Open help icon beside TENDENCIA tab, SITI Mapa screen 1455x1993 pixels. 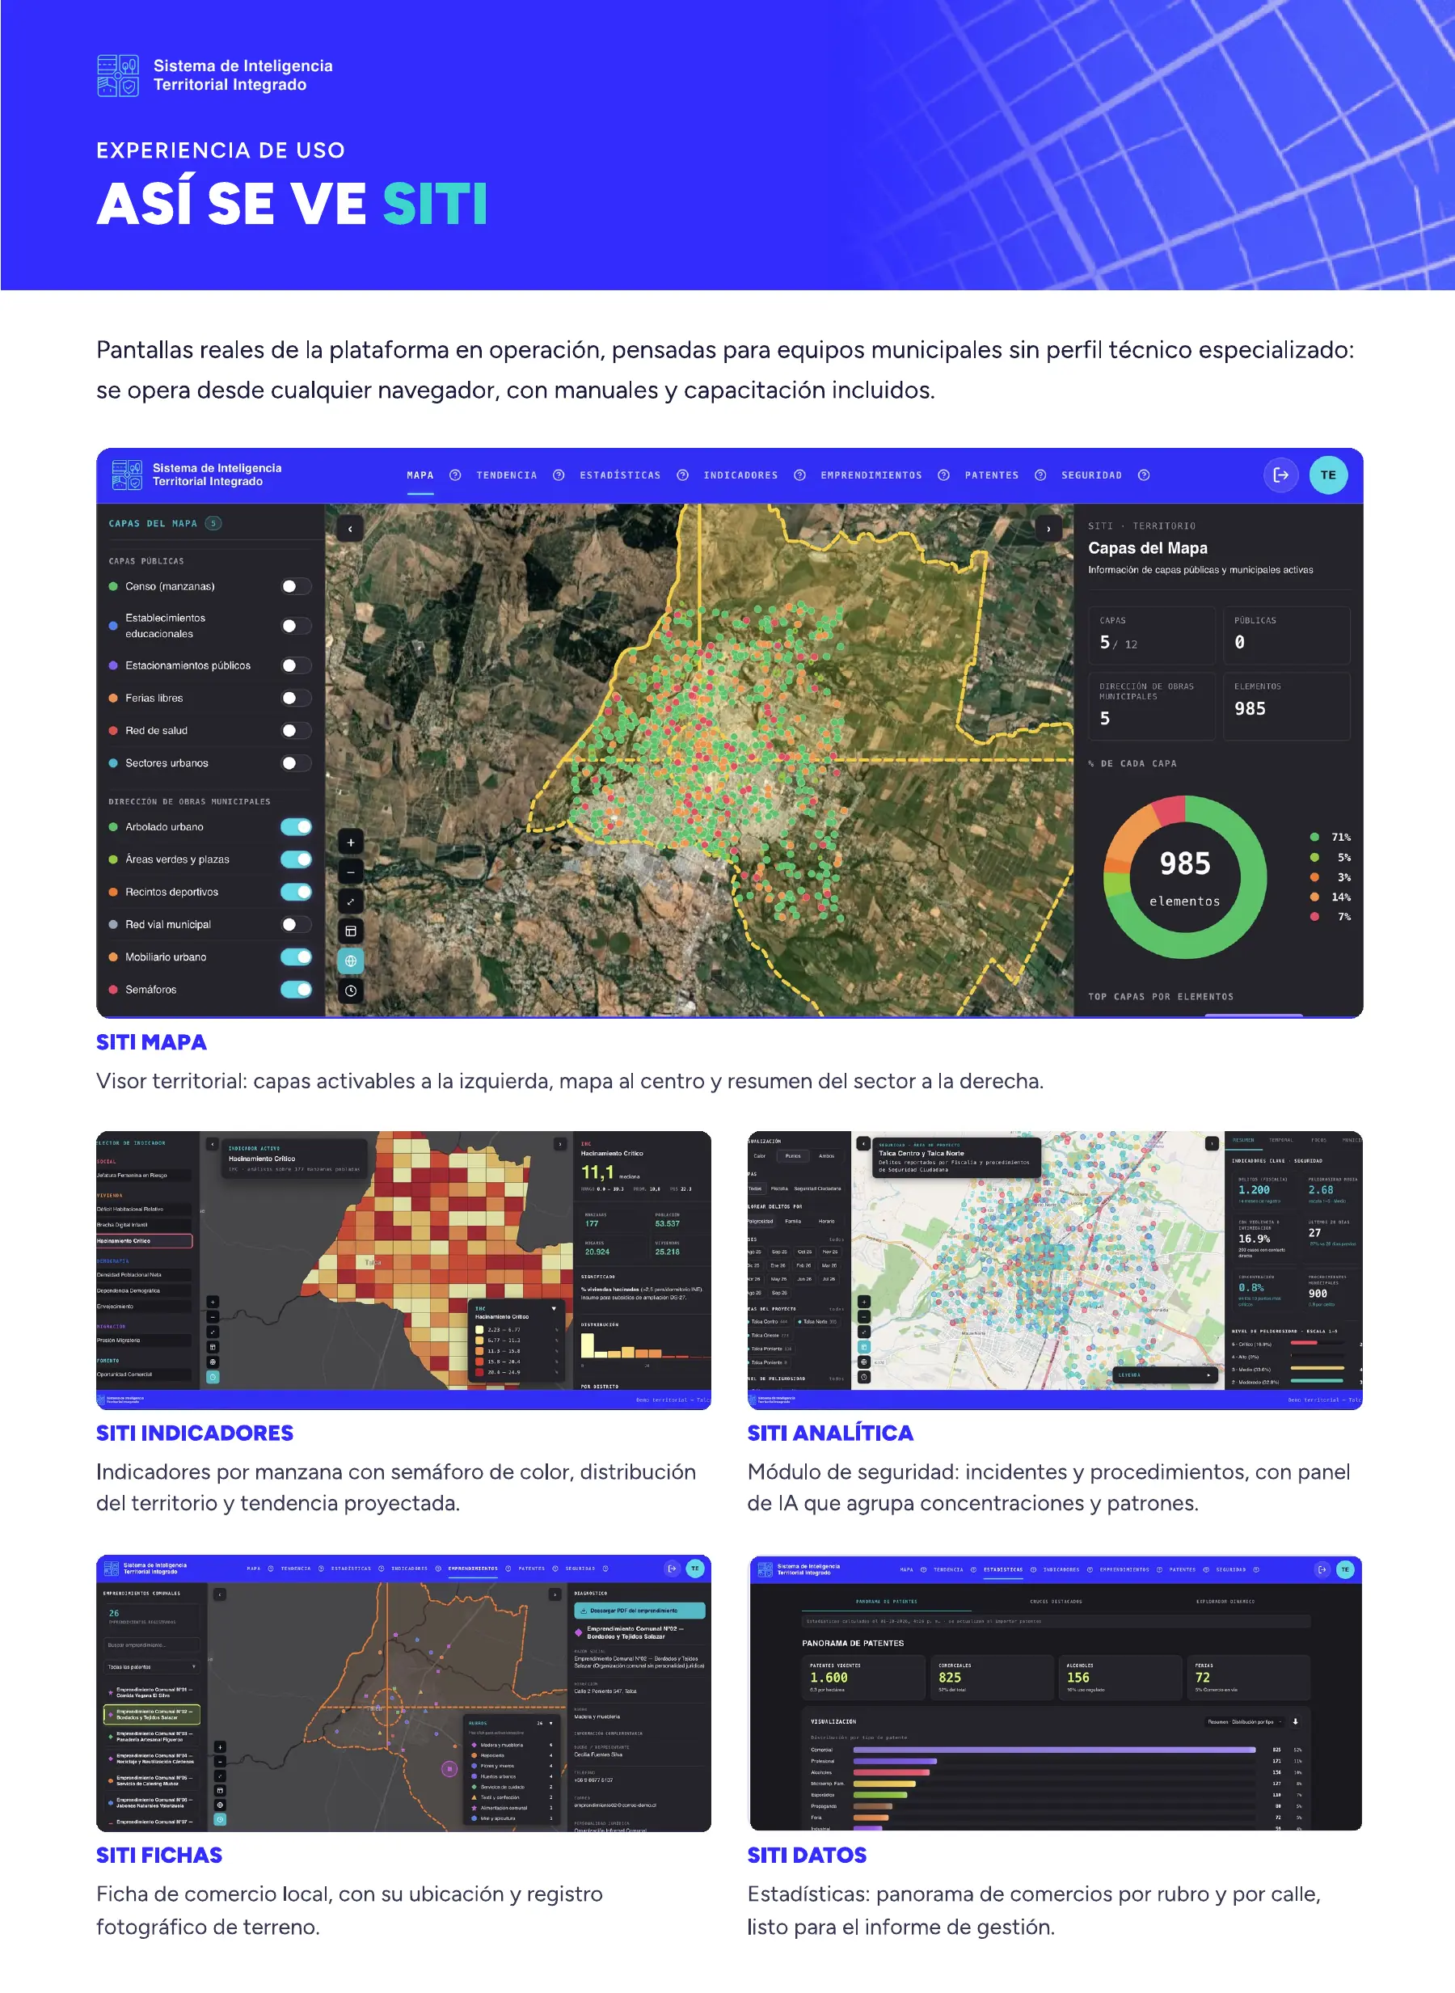click(x=559, y=475)
